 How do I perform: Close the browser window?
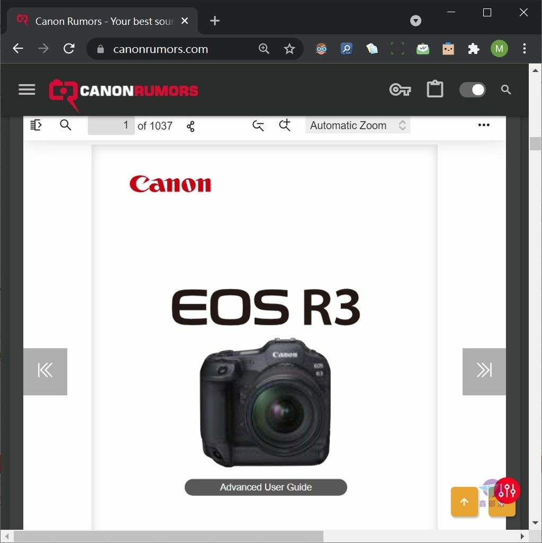[x=523, y=13]
